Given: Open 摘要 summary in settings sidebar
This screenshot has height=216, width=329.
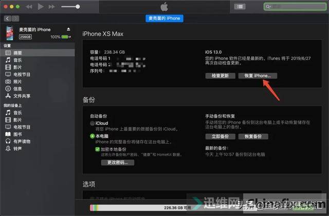Looking at the screenshot, I should pyautogui.click(x=38, y=52).
